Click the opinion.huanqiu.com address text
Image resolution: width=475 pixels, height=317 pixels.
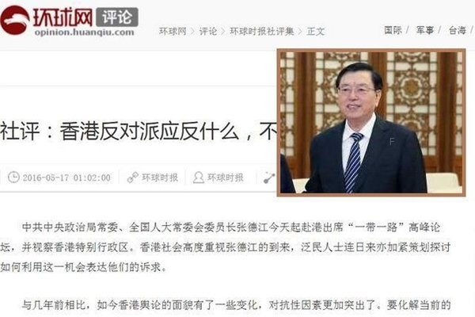pos(84,32)
